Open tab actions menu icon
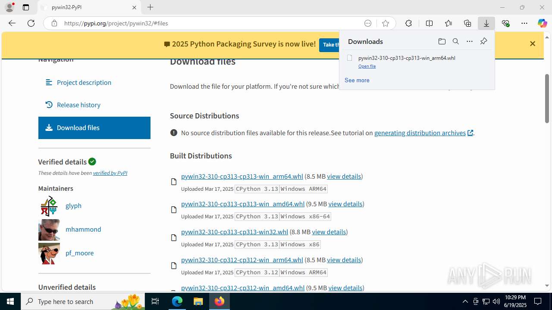Image resolution: width=552 pixels, height=310 pixels. click(x=26, y=7)
